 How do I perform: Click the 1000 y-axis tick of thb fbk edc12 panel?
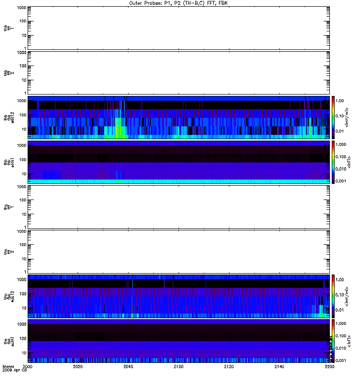21,101
